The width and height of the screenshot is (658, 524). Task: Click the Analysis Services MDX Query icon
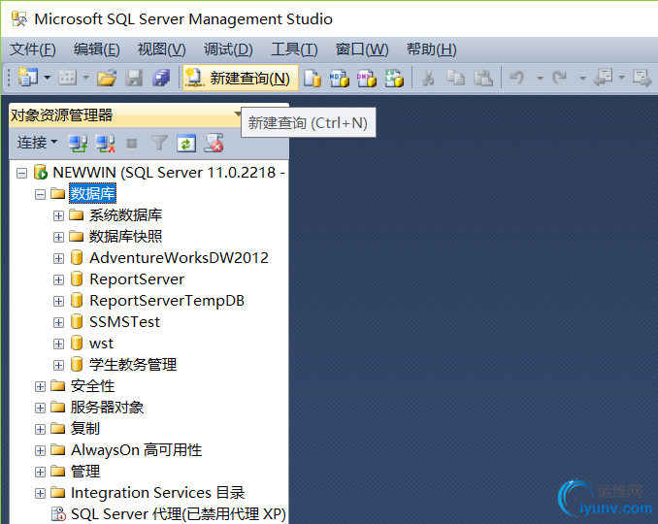point(339,78)
